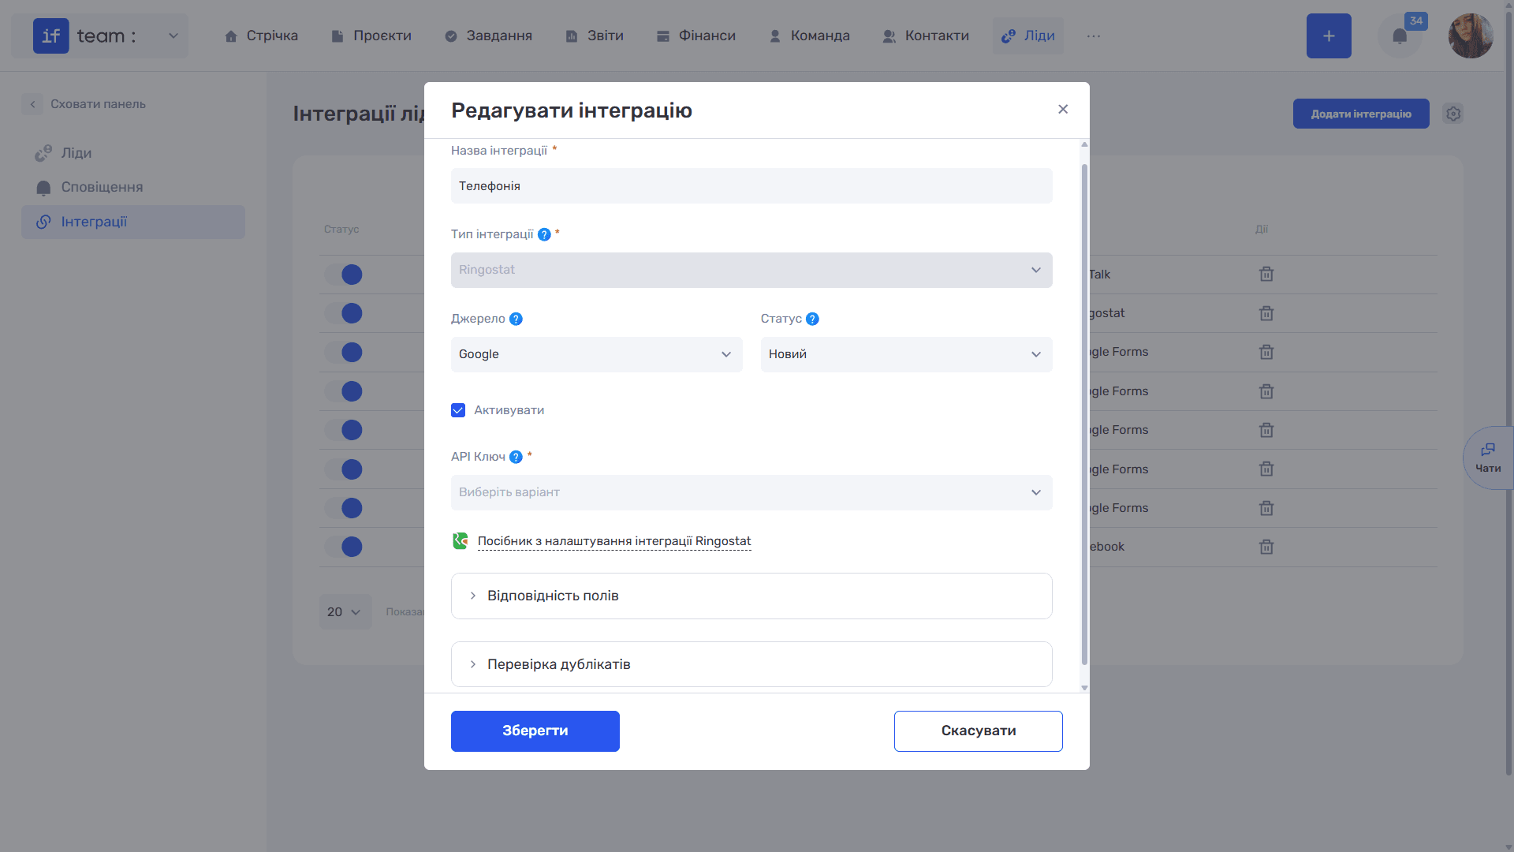
Task: Open the Ringostat integration setup guide link
Action: [614, 541]
